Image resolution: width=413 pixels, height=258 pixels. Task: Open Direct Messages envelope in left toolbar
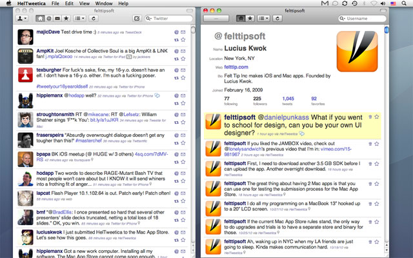(x=57, y=19)
